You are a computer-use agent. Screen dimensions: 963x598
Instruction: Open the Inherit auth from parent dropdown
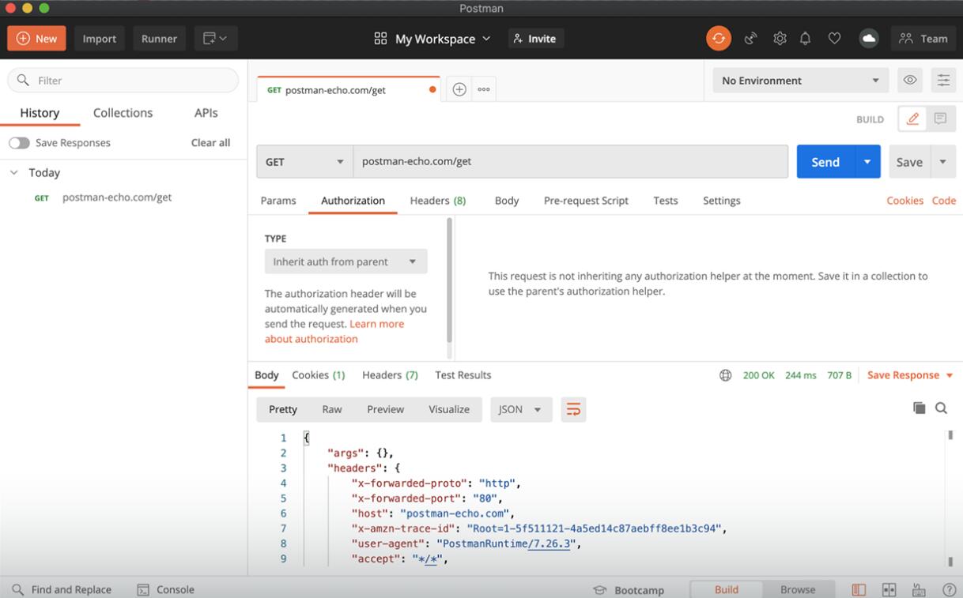point(346,261)
